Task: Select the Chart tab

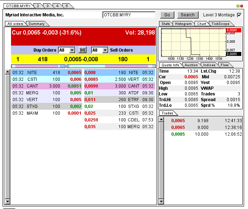Action: pos(201,24)
